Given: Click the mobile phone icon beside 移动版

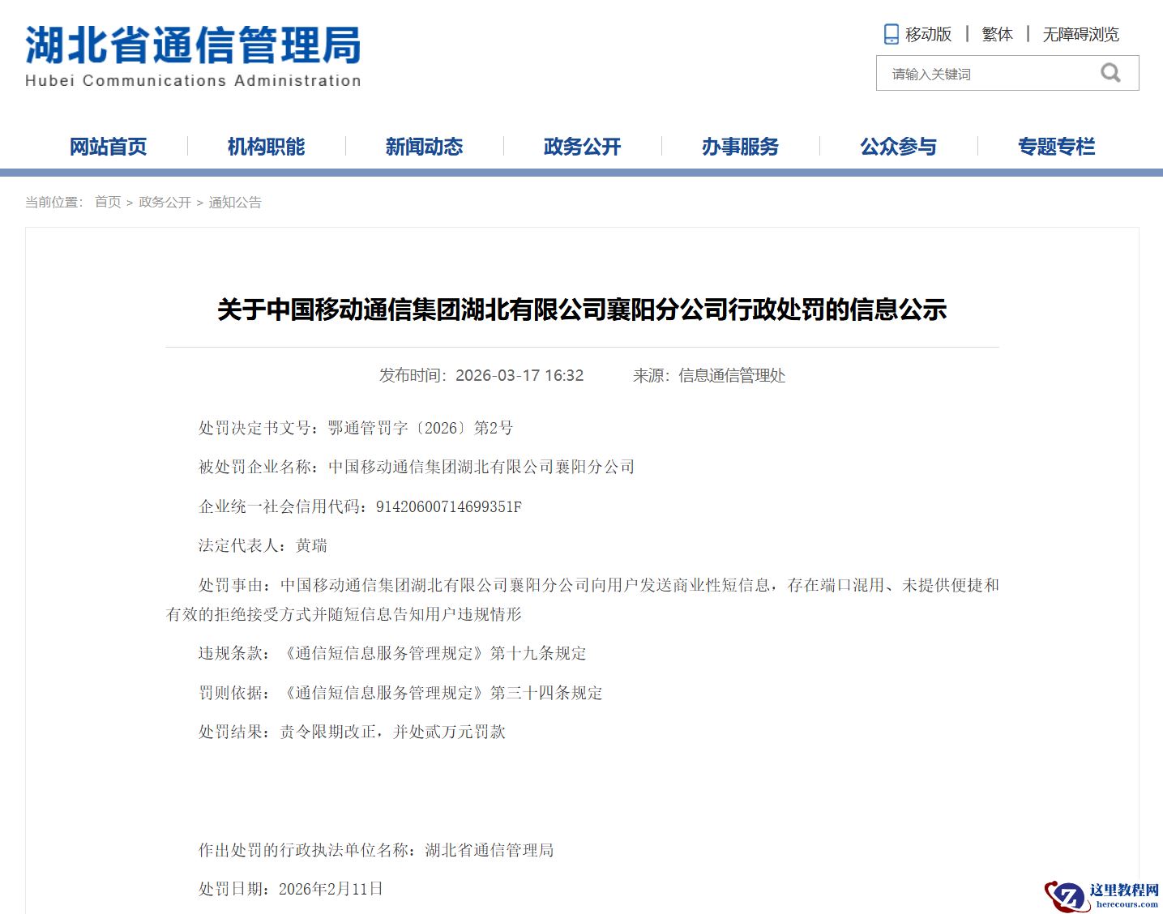Looking at the screenshot, I should pyautogui.click(x=891, y=34).
